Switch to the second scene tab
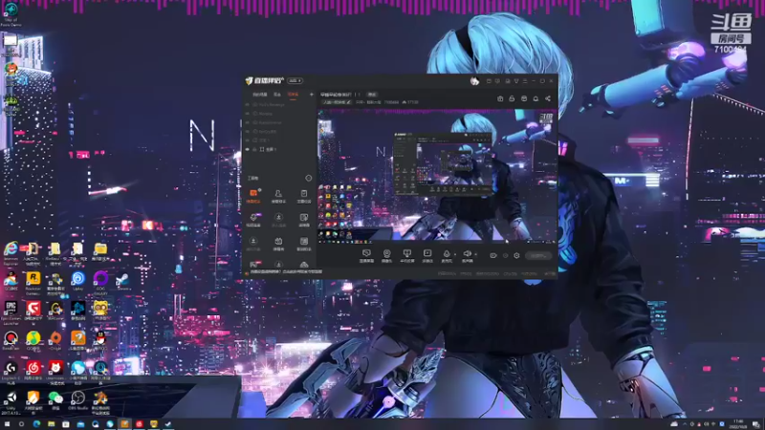Image resolution: width=765 pixels, height=430 pixels. point(277,94)
